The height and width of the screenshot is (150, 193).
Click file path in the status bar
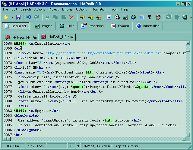click(110, 146)
